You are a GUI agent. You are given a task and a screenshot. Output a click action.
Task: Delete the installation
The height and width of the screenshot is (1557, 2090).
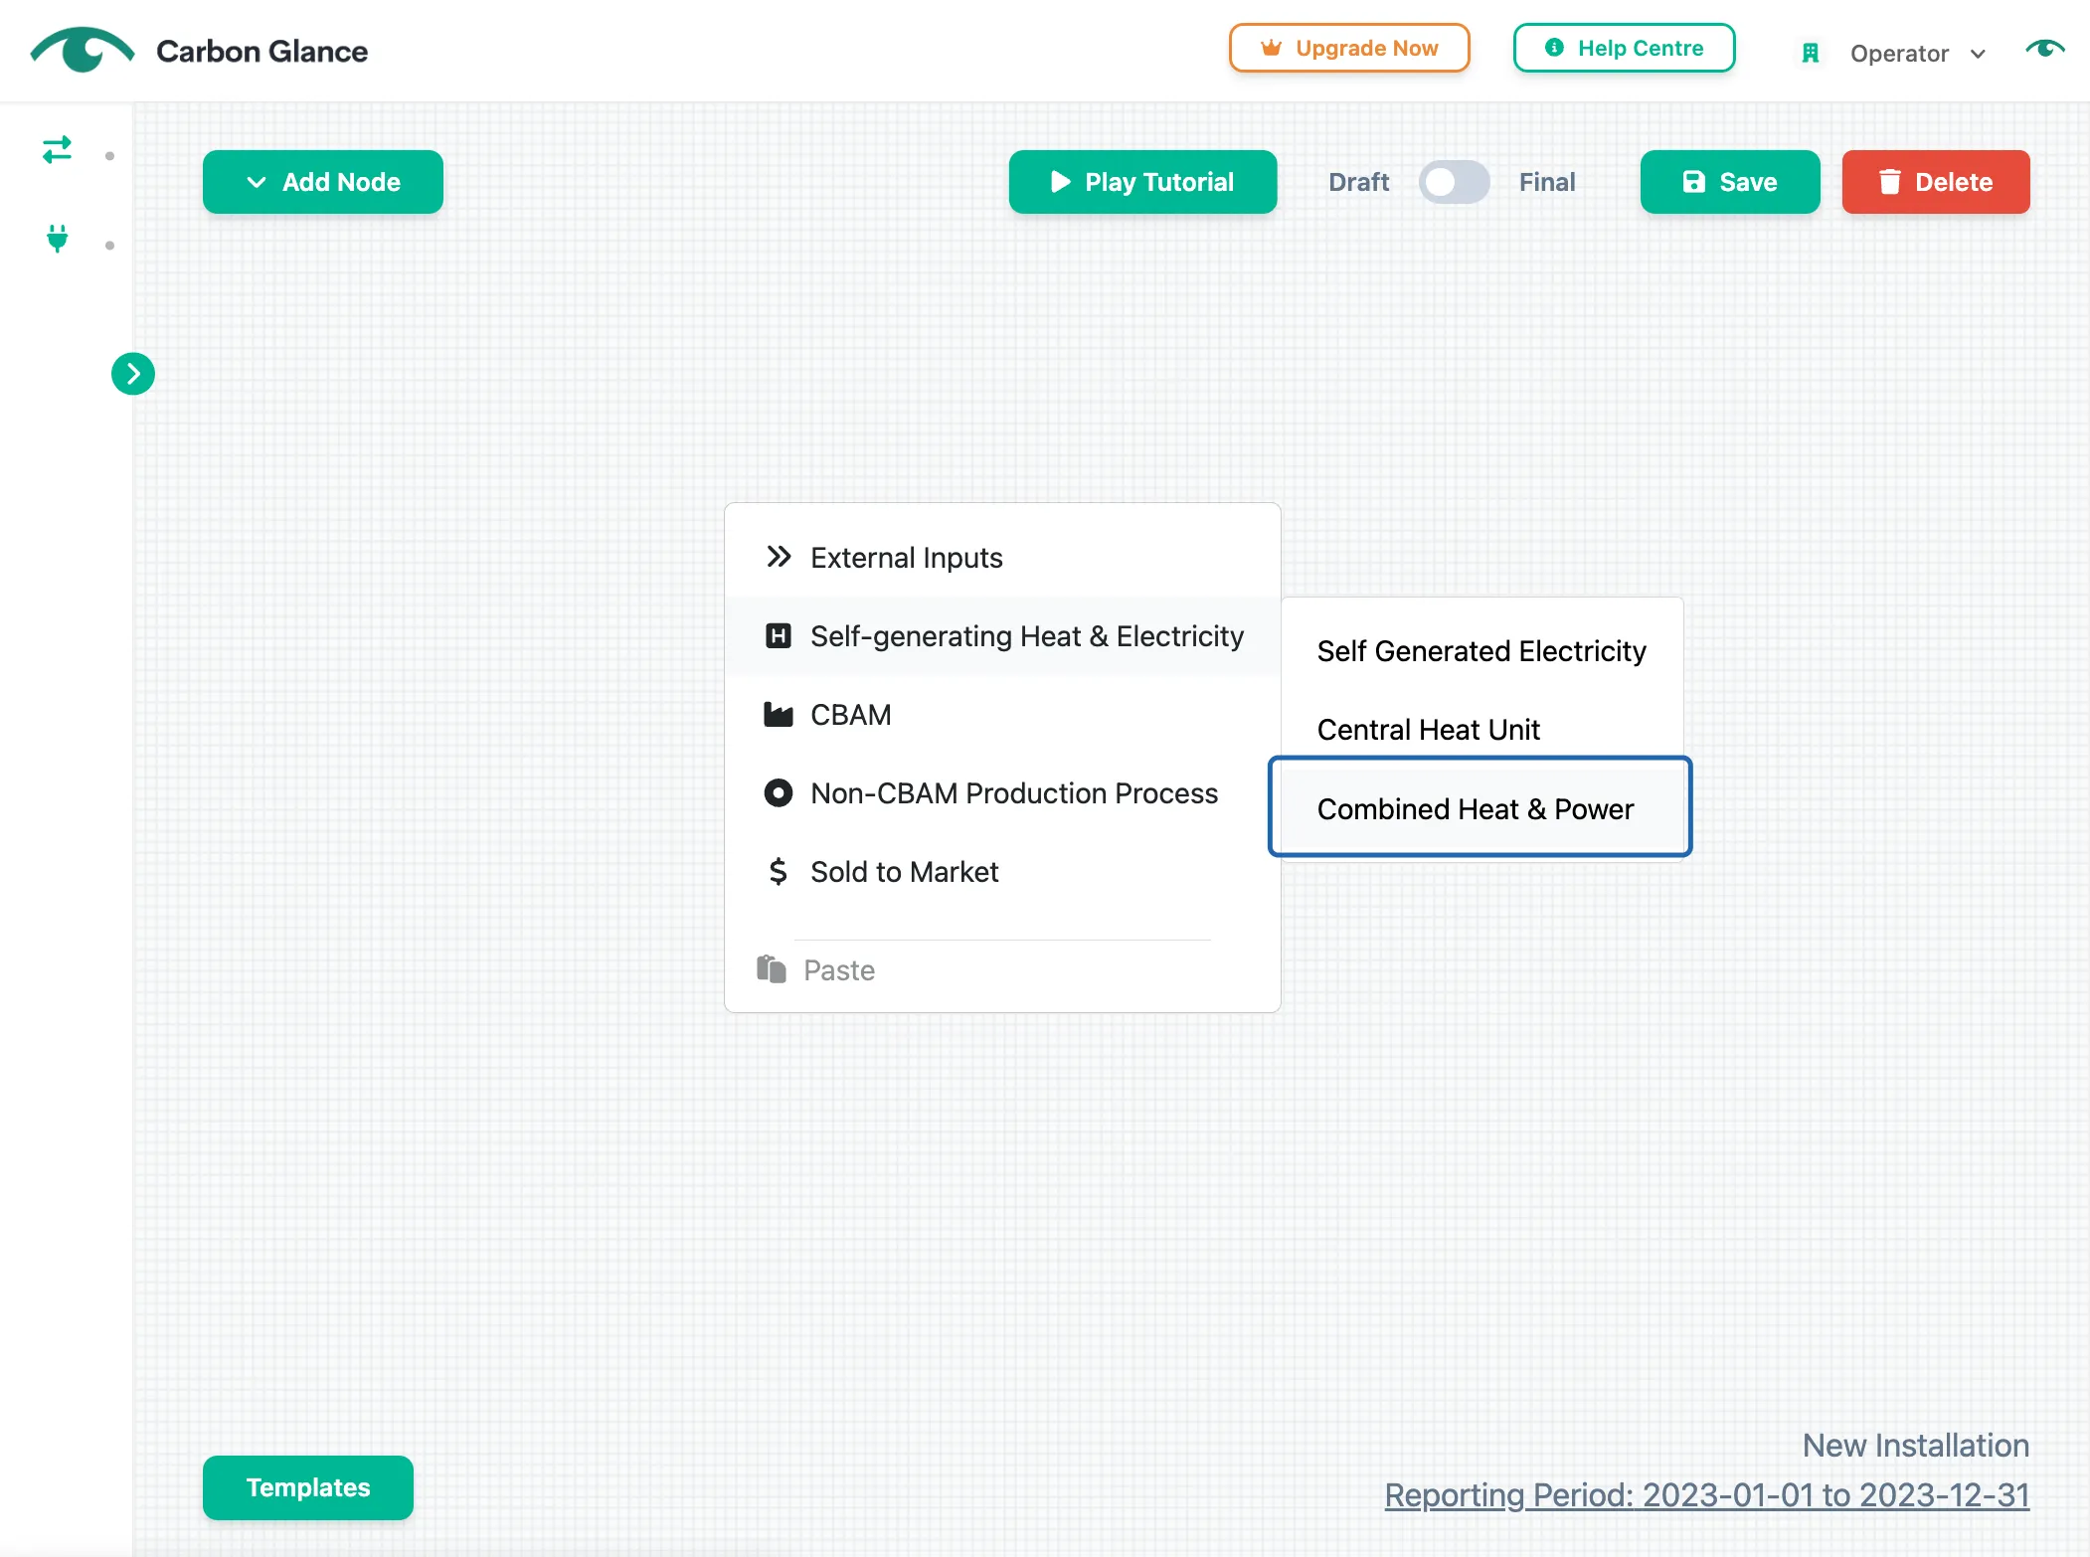click(x=1936, y=182)
